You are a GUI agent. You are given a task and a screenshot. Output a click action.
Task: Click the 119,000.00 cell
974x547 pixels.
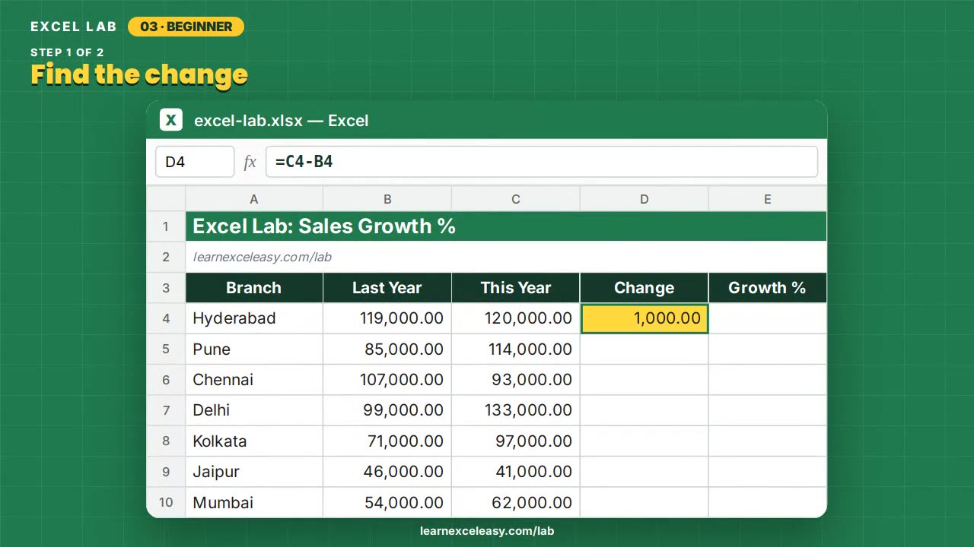click(387, 318)
